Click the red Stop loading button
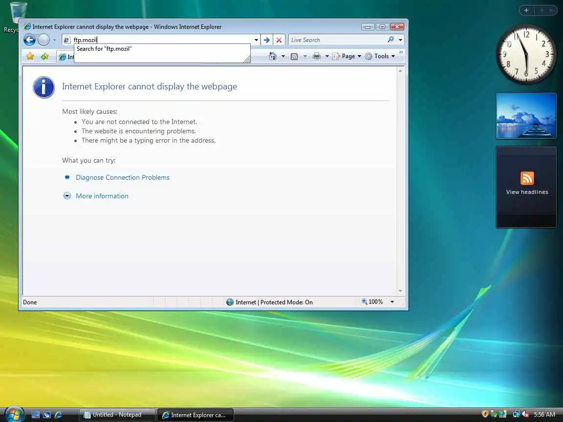 click(x=279, y=40)
